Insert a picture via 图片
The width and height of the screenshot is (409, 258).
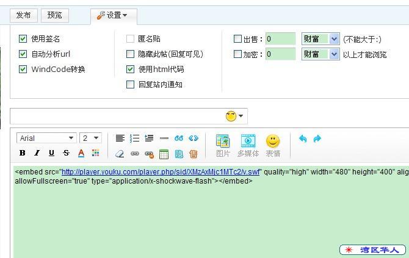[223, 146]
